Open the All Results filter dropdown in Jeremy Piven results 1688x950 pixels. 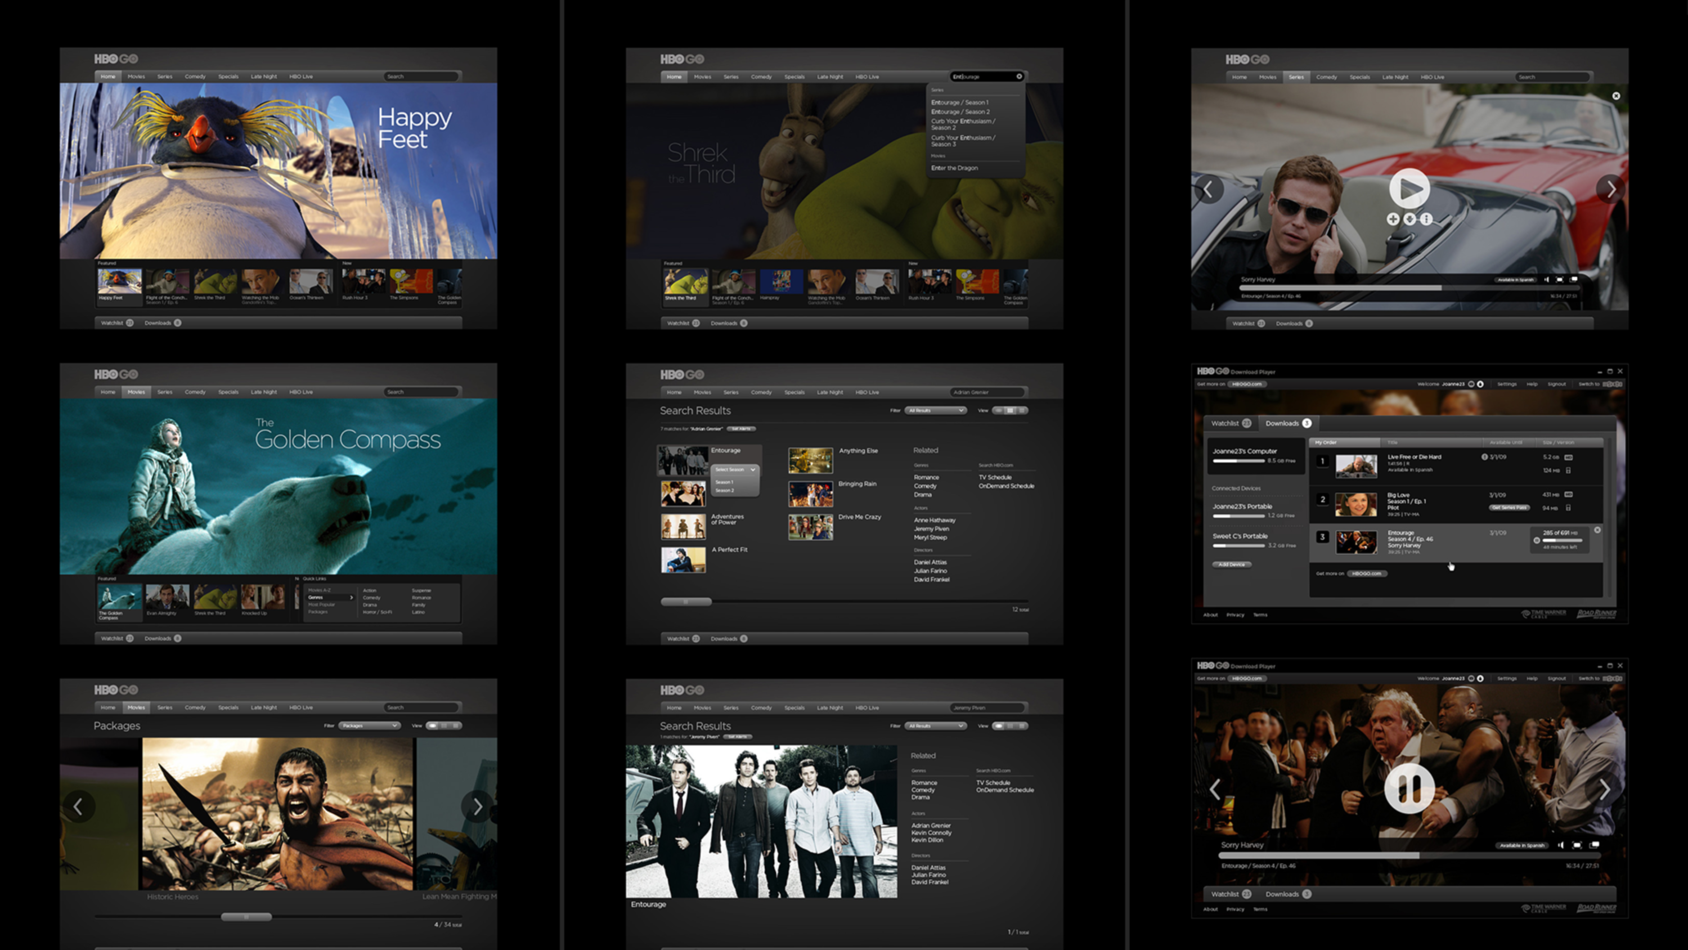tap(936, 726)
